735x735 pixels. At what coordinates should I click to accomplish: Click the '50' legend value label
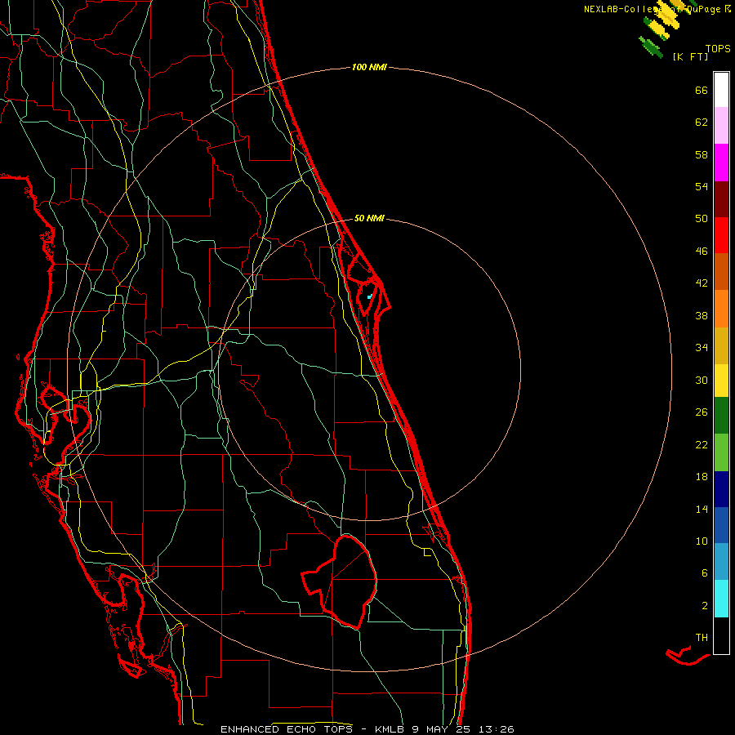pos(702,218)
